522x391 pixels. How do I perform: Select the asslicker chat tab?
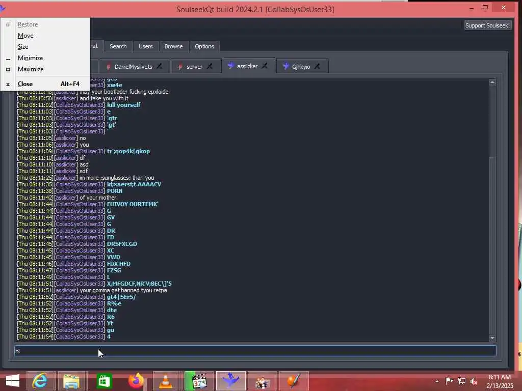click(x=247, y=66)
